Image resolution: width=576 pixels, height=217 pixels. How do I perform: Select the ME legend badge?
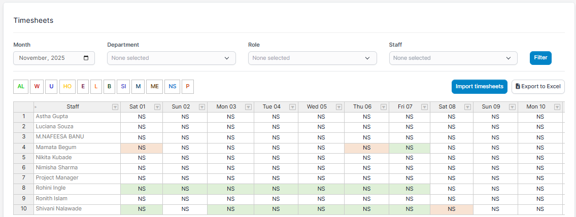(154, 87)
